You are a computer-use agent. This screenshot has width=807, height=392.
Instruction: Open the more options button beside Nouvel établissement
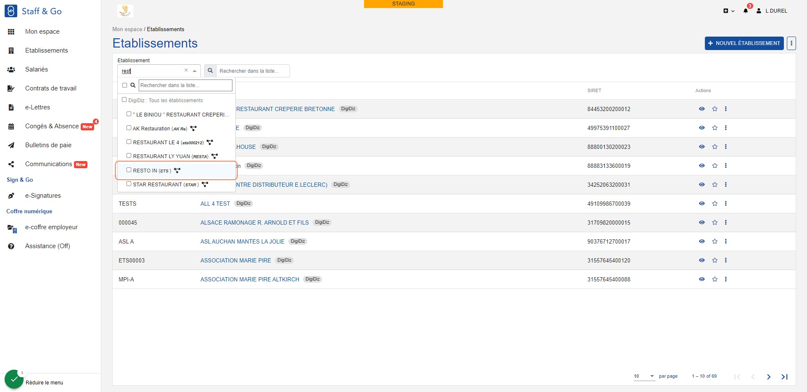(x=791, y=43)
